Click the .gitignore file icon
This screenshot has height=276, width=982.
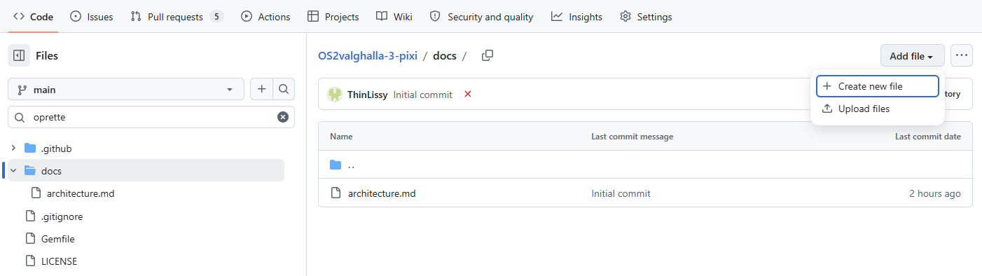pos(30,216)
